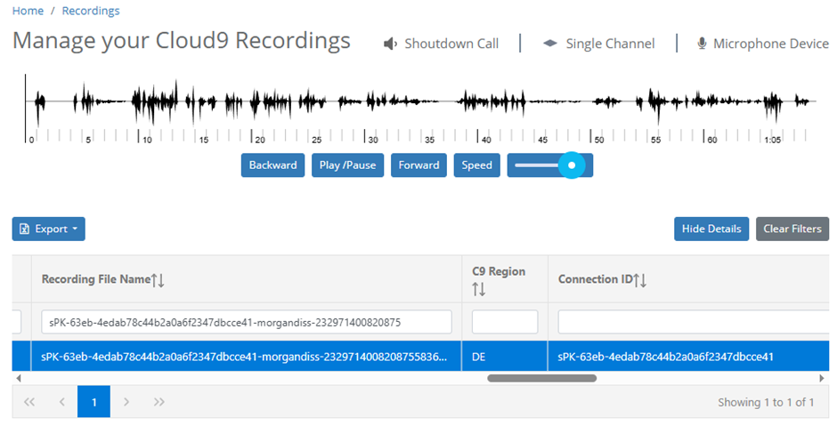Click the left scroll arrow of the table
This screenshot has width=837, height=426.
coord(19,379)
